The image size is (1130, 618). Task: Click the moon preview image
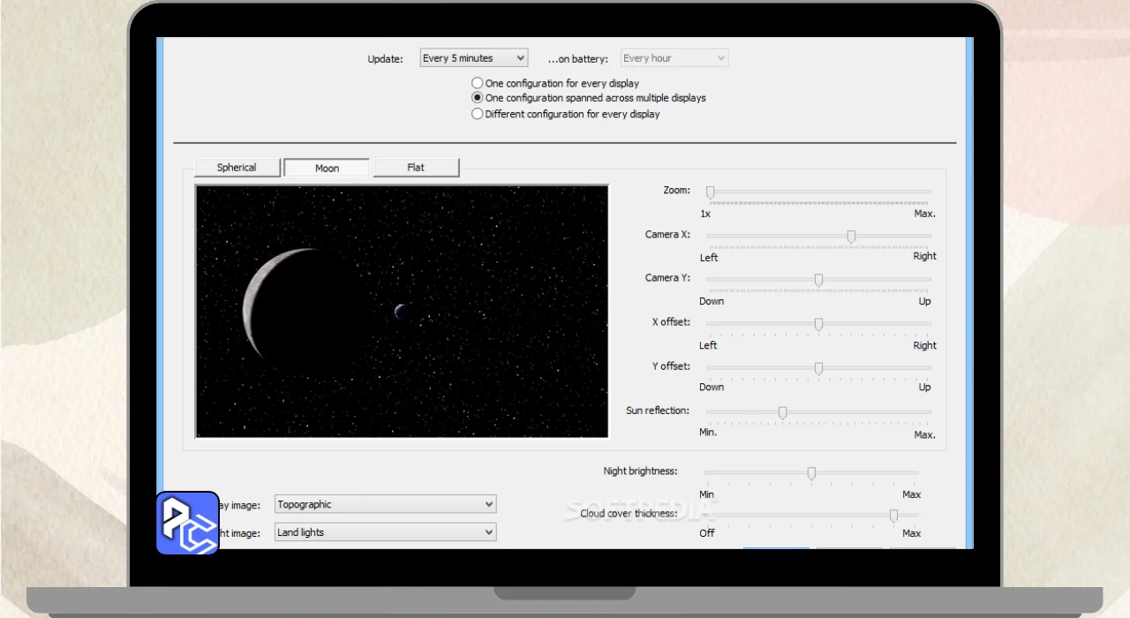click(402, 311)
